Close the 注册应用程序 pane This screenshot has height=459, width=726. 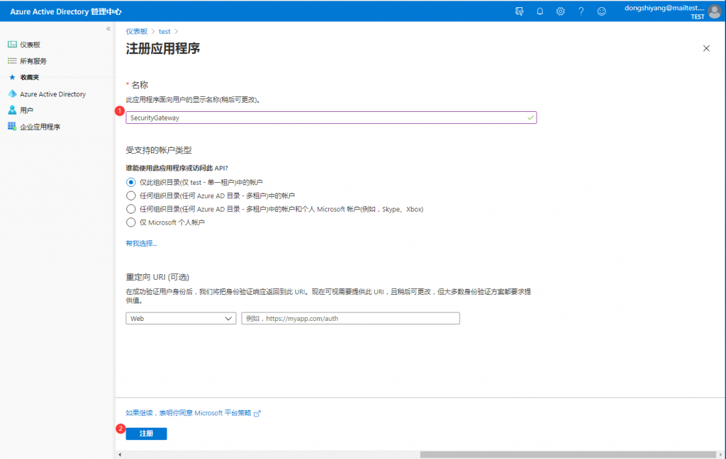pyautogui.click(x=706, y=48)
